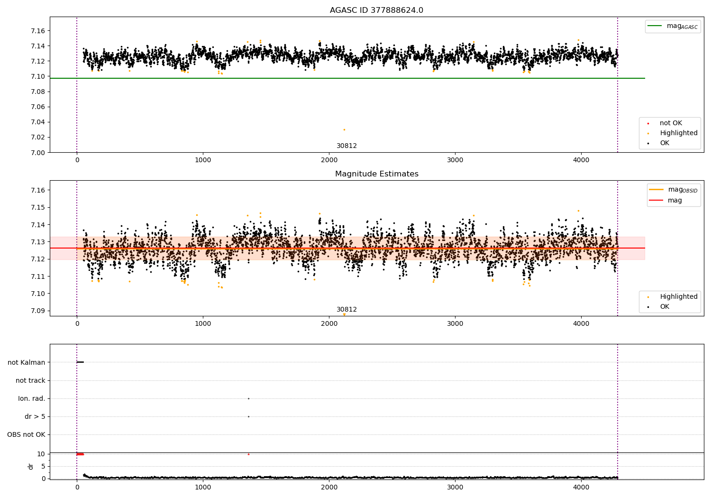Click the 7.09 tick on middle plot
Viewport: 711px width, 498px height.
(x=38, y=311)
